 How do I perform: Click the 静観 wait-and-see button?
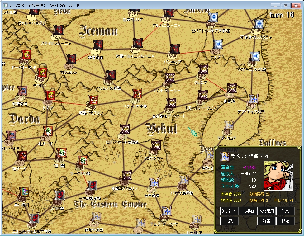(x=266, y=221)
